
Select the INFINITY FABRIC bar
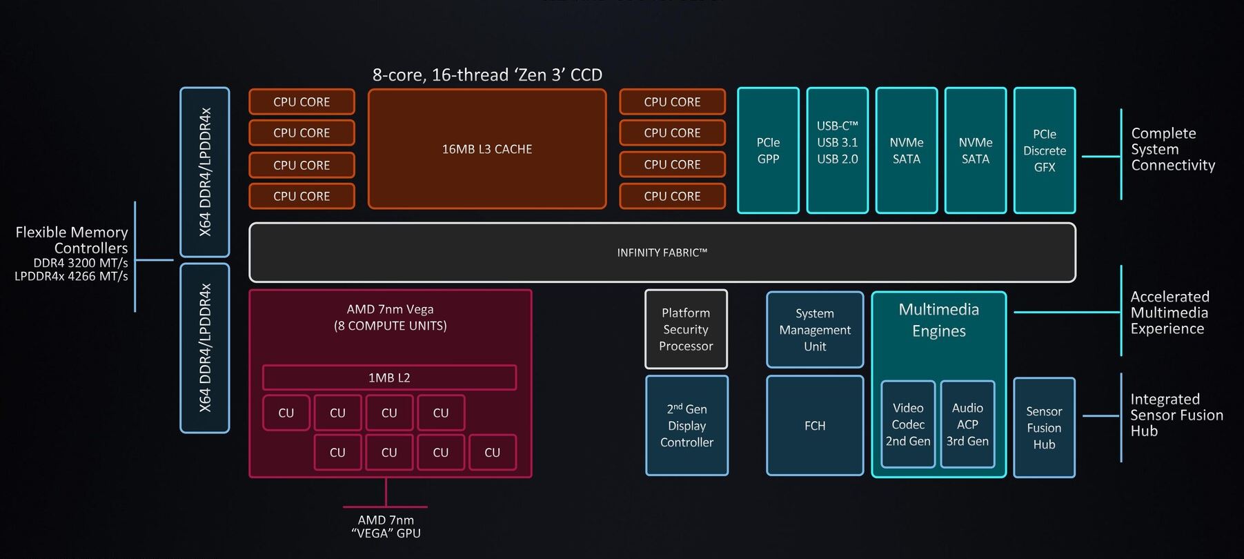point(662,253)
